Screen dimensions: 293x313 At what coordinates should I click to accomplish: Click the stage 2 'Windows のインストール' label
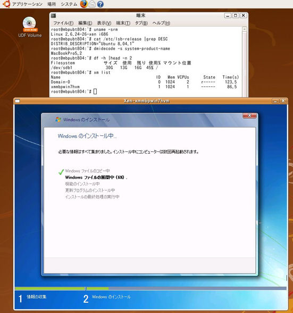[111, 297]
